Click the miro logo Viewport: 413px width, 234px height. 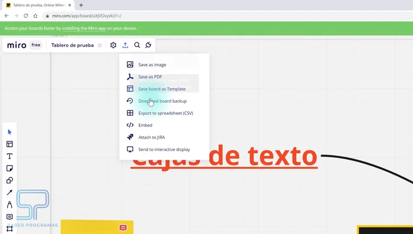point(17,45)
